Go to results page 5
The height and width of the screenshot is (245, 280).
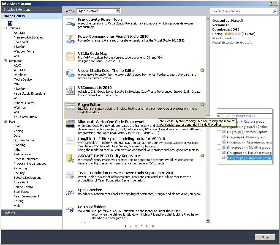147,226
